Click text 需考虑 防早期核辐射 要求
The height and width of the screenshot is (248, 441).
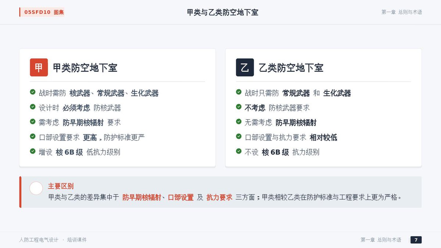pos(80,123)
